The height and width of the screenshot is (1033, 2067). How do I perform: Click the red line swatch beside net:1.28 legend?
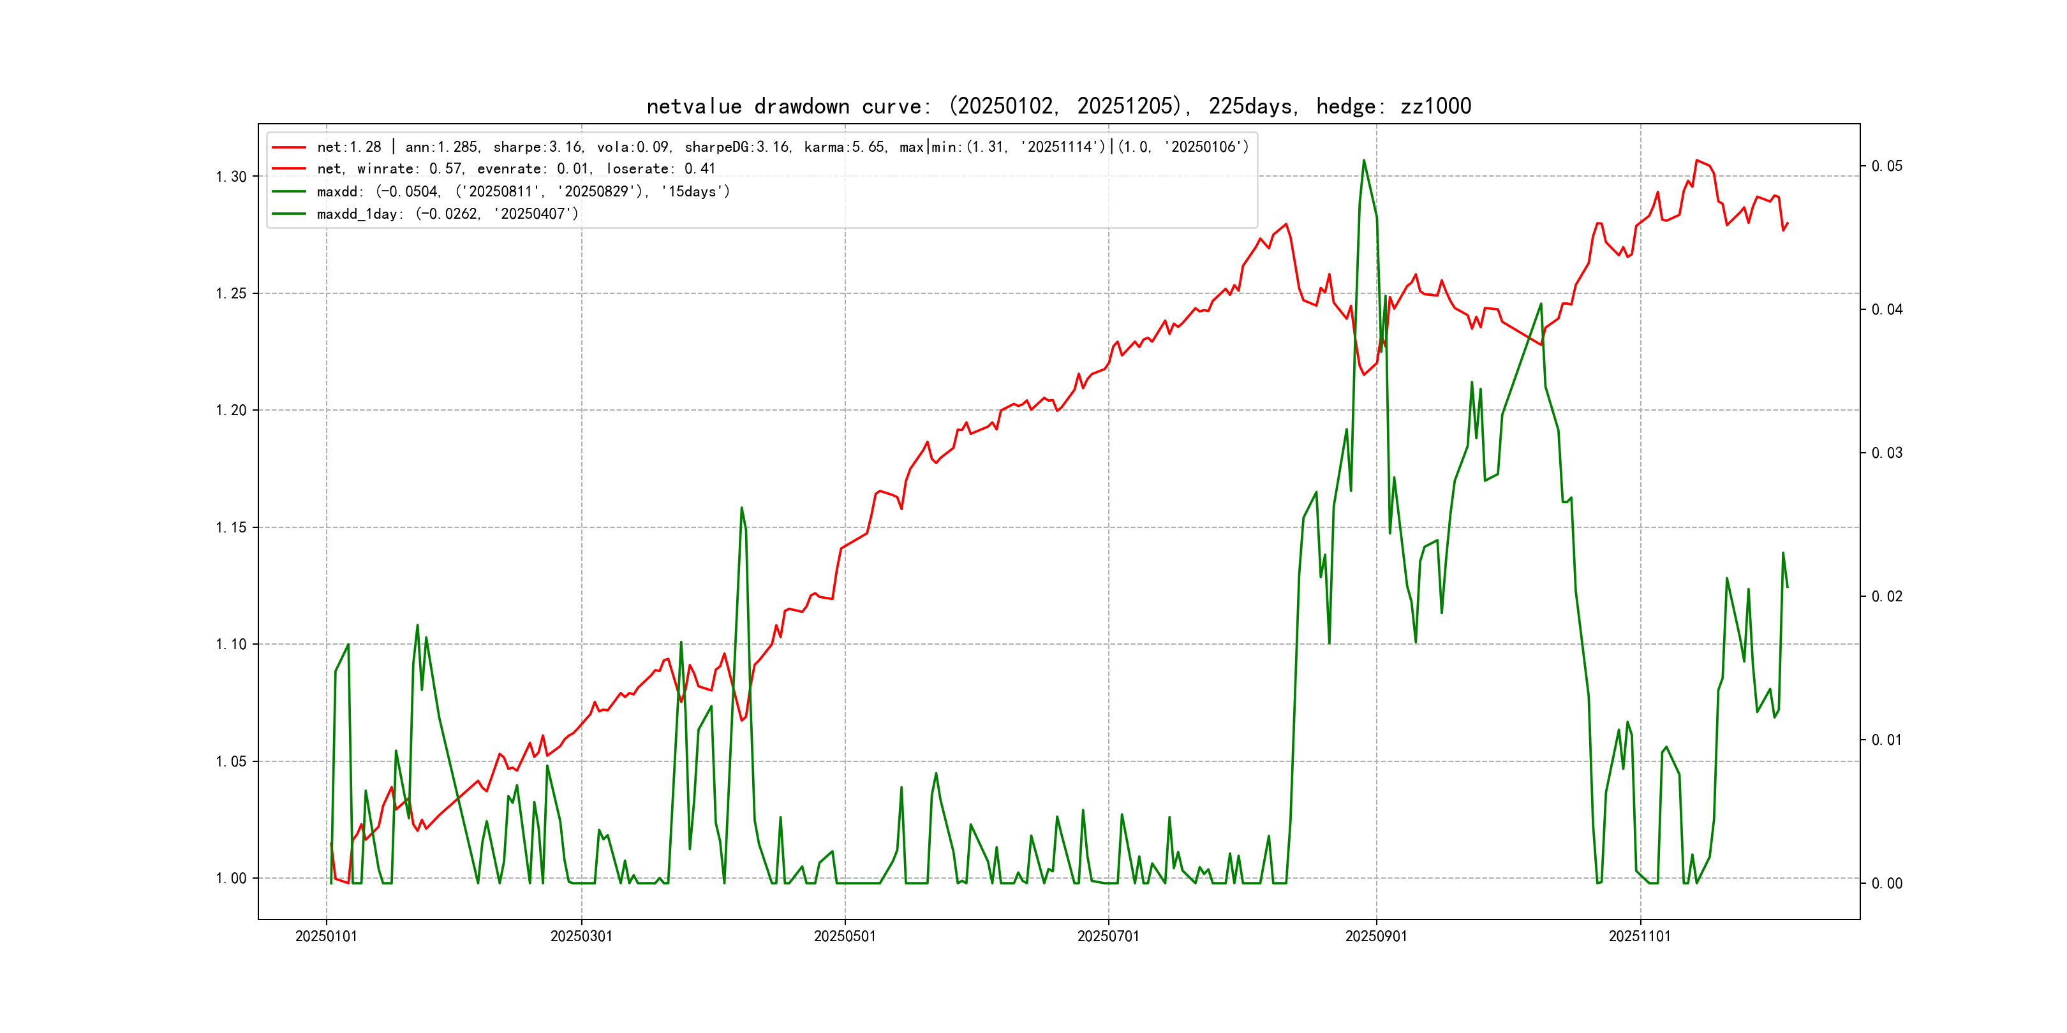click(289, 147)
